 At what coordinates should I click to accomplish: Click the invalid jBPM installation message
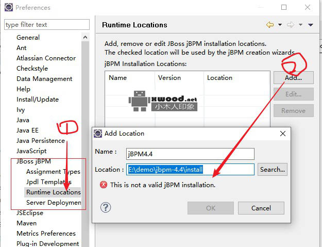(163, 185)
